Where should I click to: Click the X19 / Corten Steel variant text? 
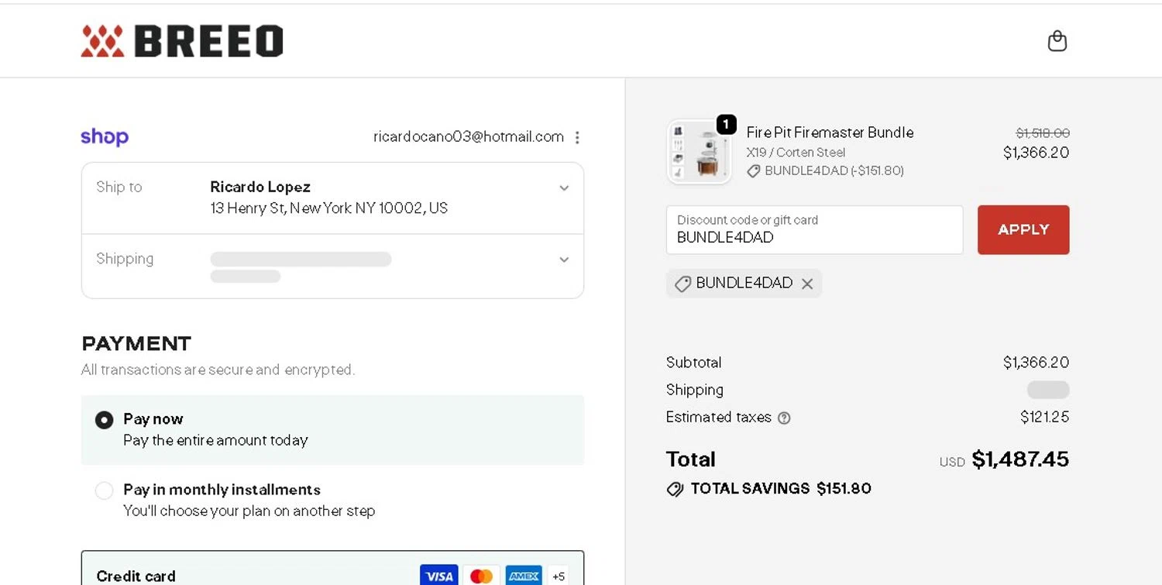(796, 153)
